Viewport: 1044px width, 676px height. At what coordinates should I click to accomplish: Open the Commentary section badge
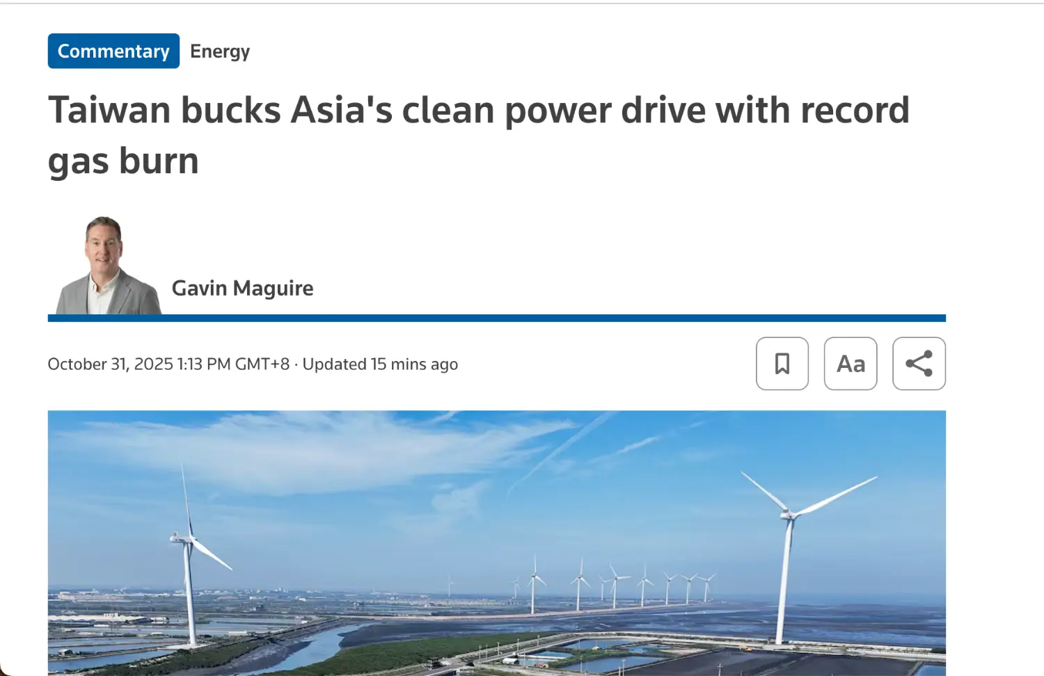point(113,51)
